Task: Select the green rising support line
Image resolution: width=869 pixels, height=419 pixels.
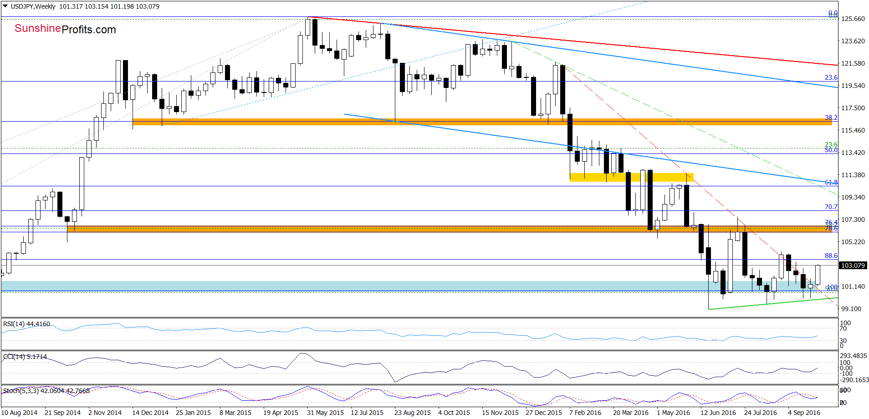Action: 773,303
